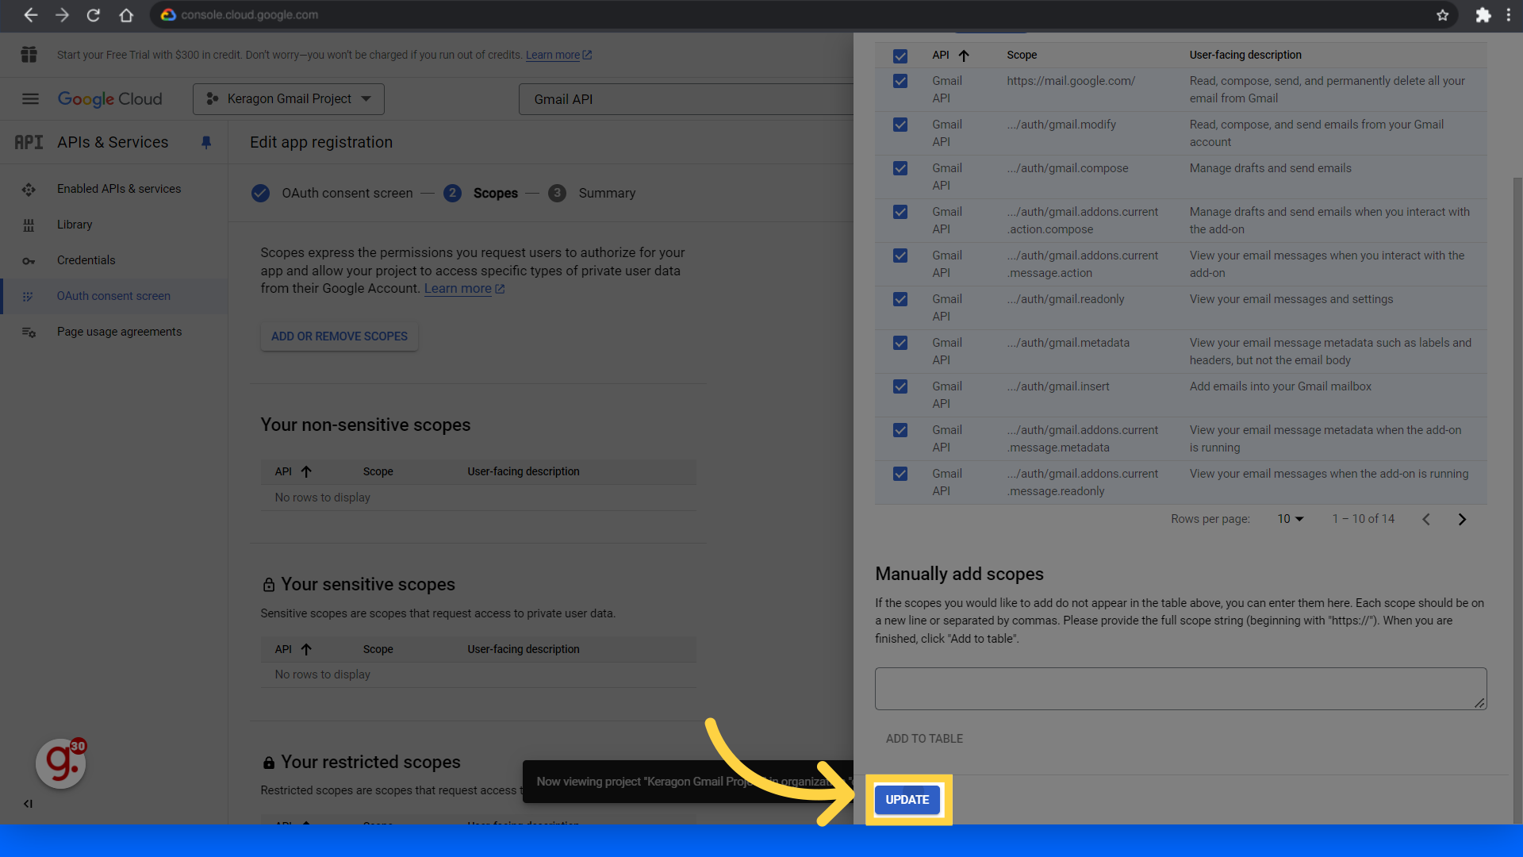This screenshot has height=857, width=1523.
Task: Go to the Summary step
Action: 593,194
